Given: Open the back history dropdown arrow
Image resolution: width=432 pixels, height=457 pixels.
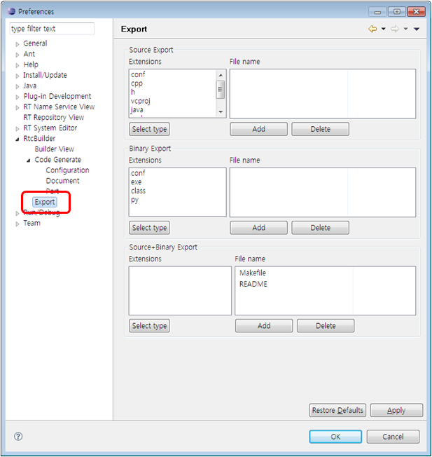Looking at the screenshot, I should click(x=384, y=29).
